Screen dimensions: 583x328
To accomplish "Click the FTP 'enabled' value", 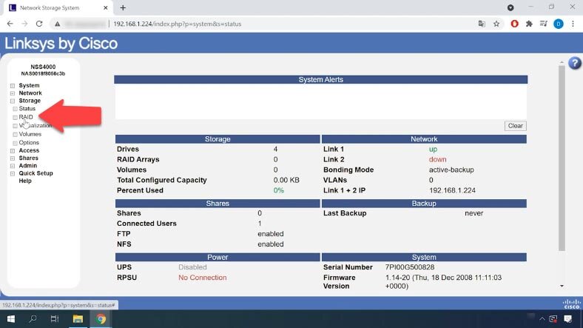I will (x=270, y=234).
